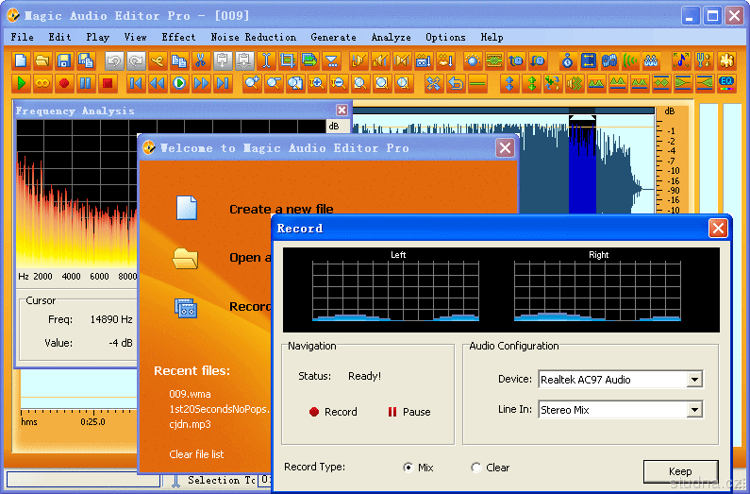
Task: Click the scissors Cut icon
Action: pos(200,60)
